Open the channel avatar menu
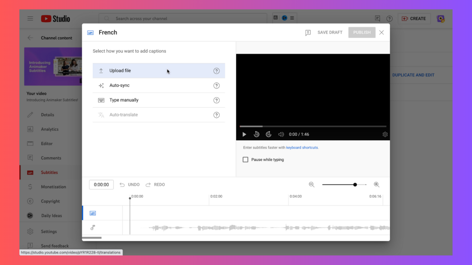The image size is (472, 265). coord(441,18)
